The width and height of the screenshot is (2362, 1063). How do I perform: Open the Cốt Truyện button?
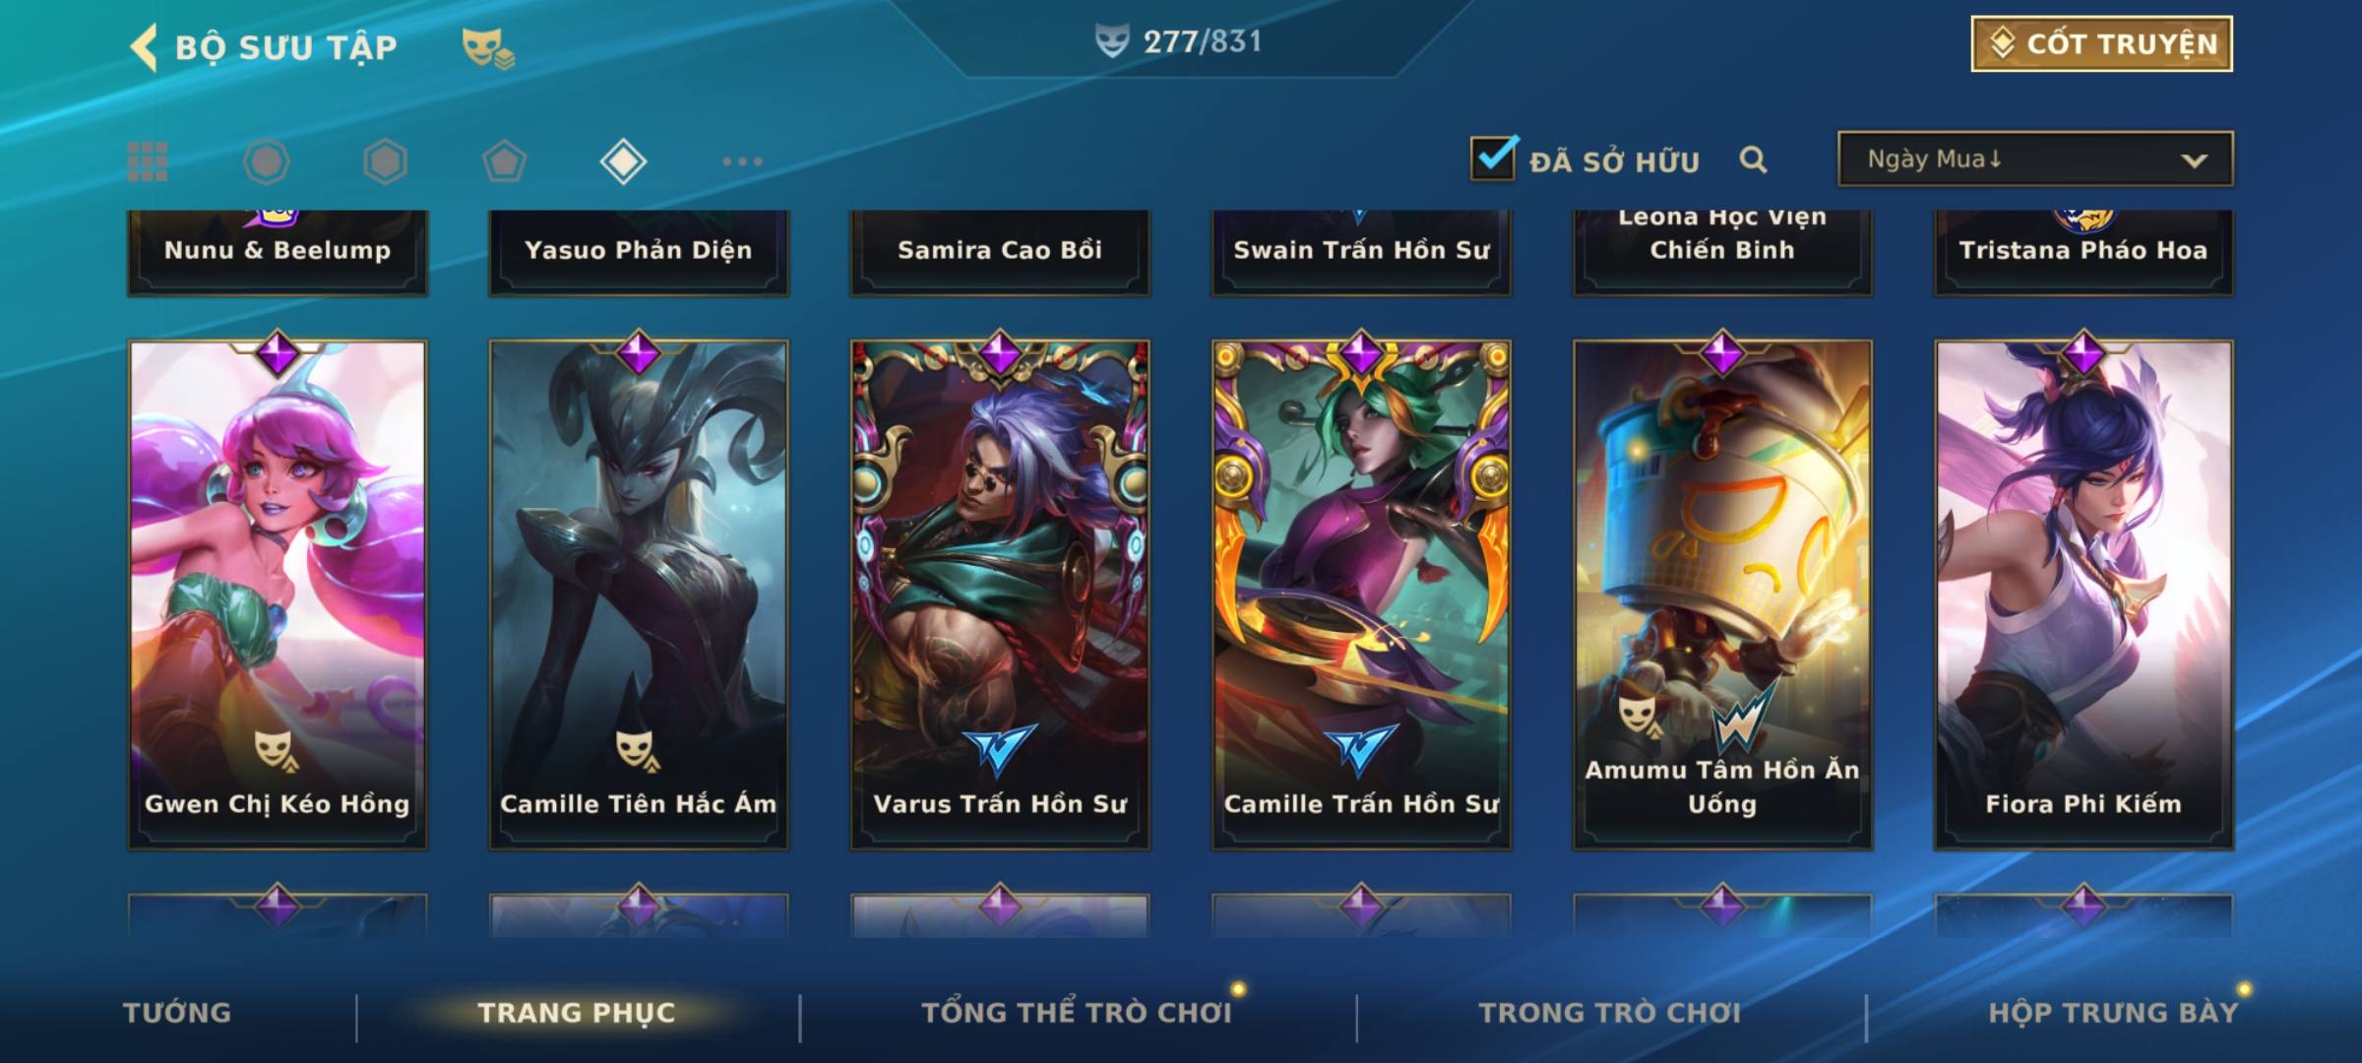pyautogui.click(x=2101, y=43)
